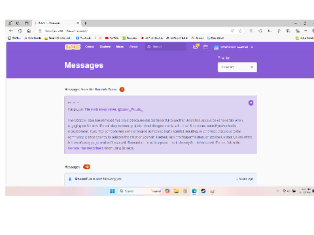This screenshot has height=235, width=314.
Task: Open the Ideas menu item
Action: pyautogui.click(x=120, y=46)
